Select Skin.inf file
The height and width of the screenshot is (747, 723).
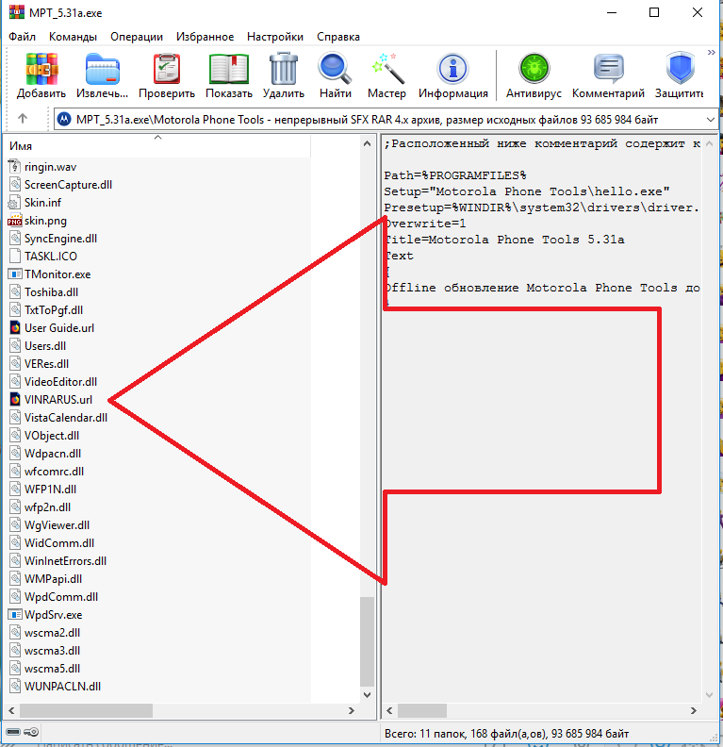(42, 203)
